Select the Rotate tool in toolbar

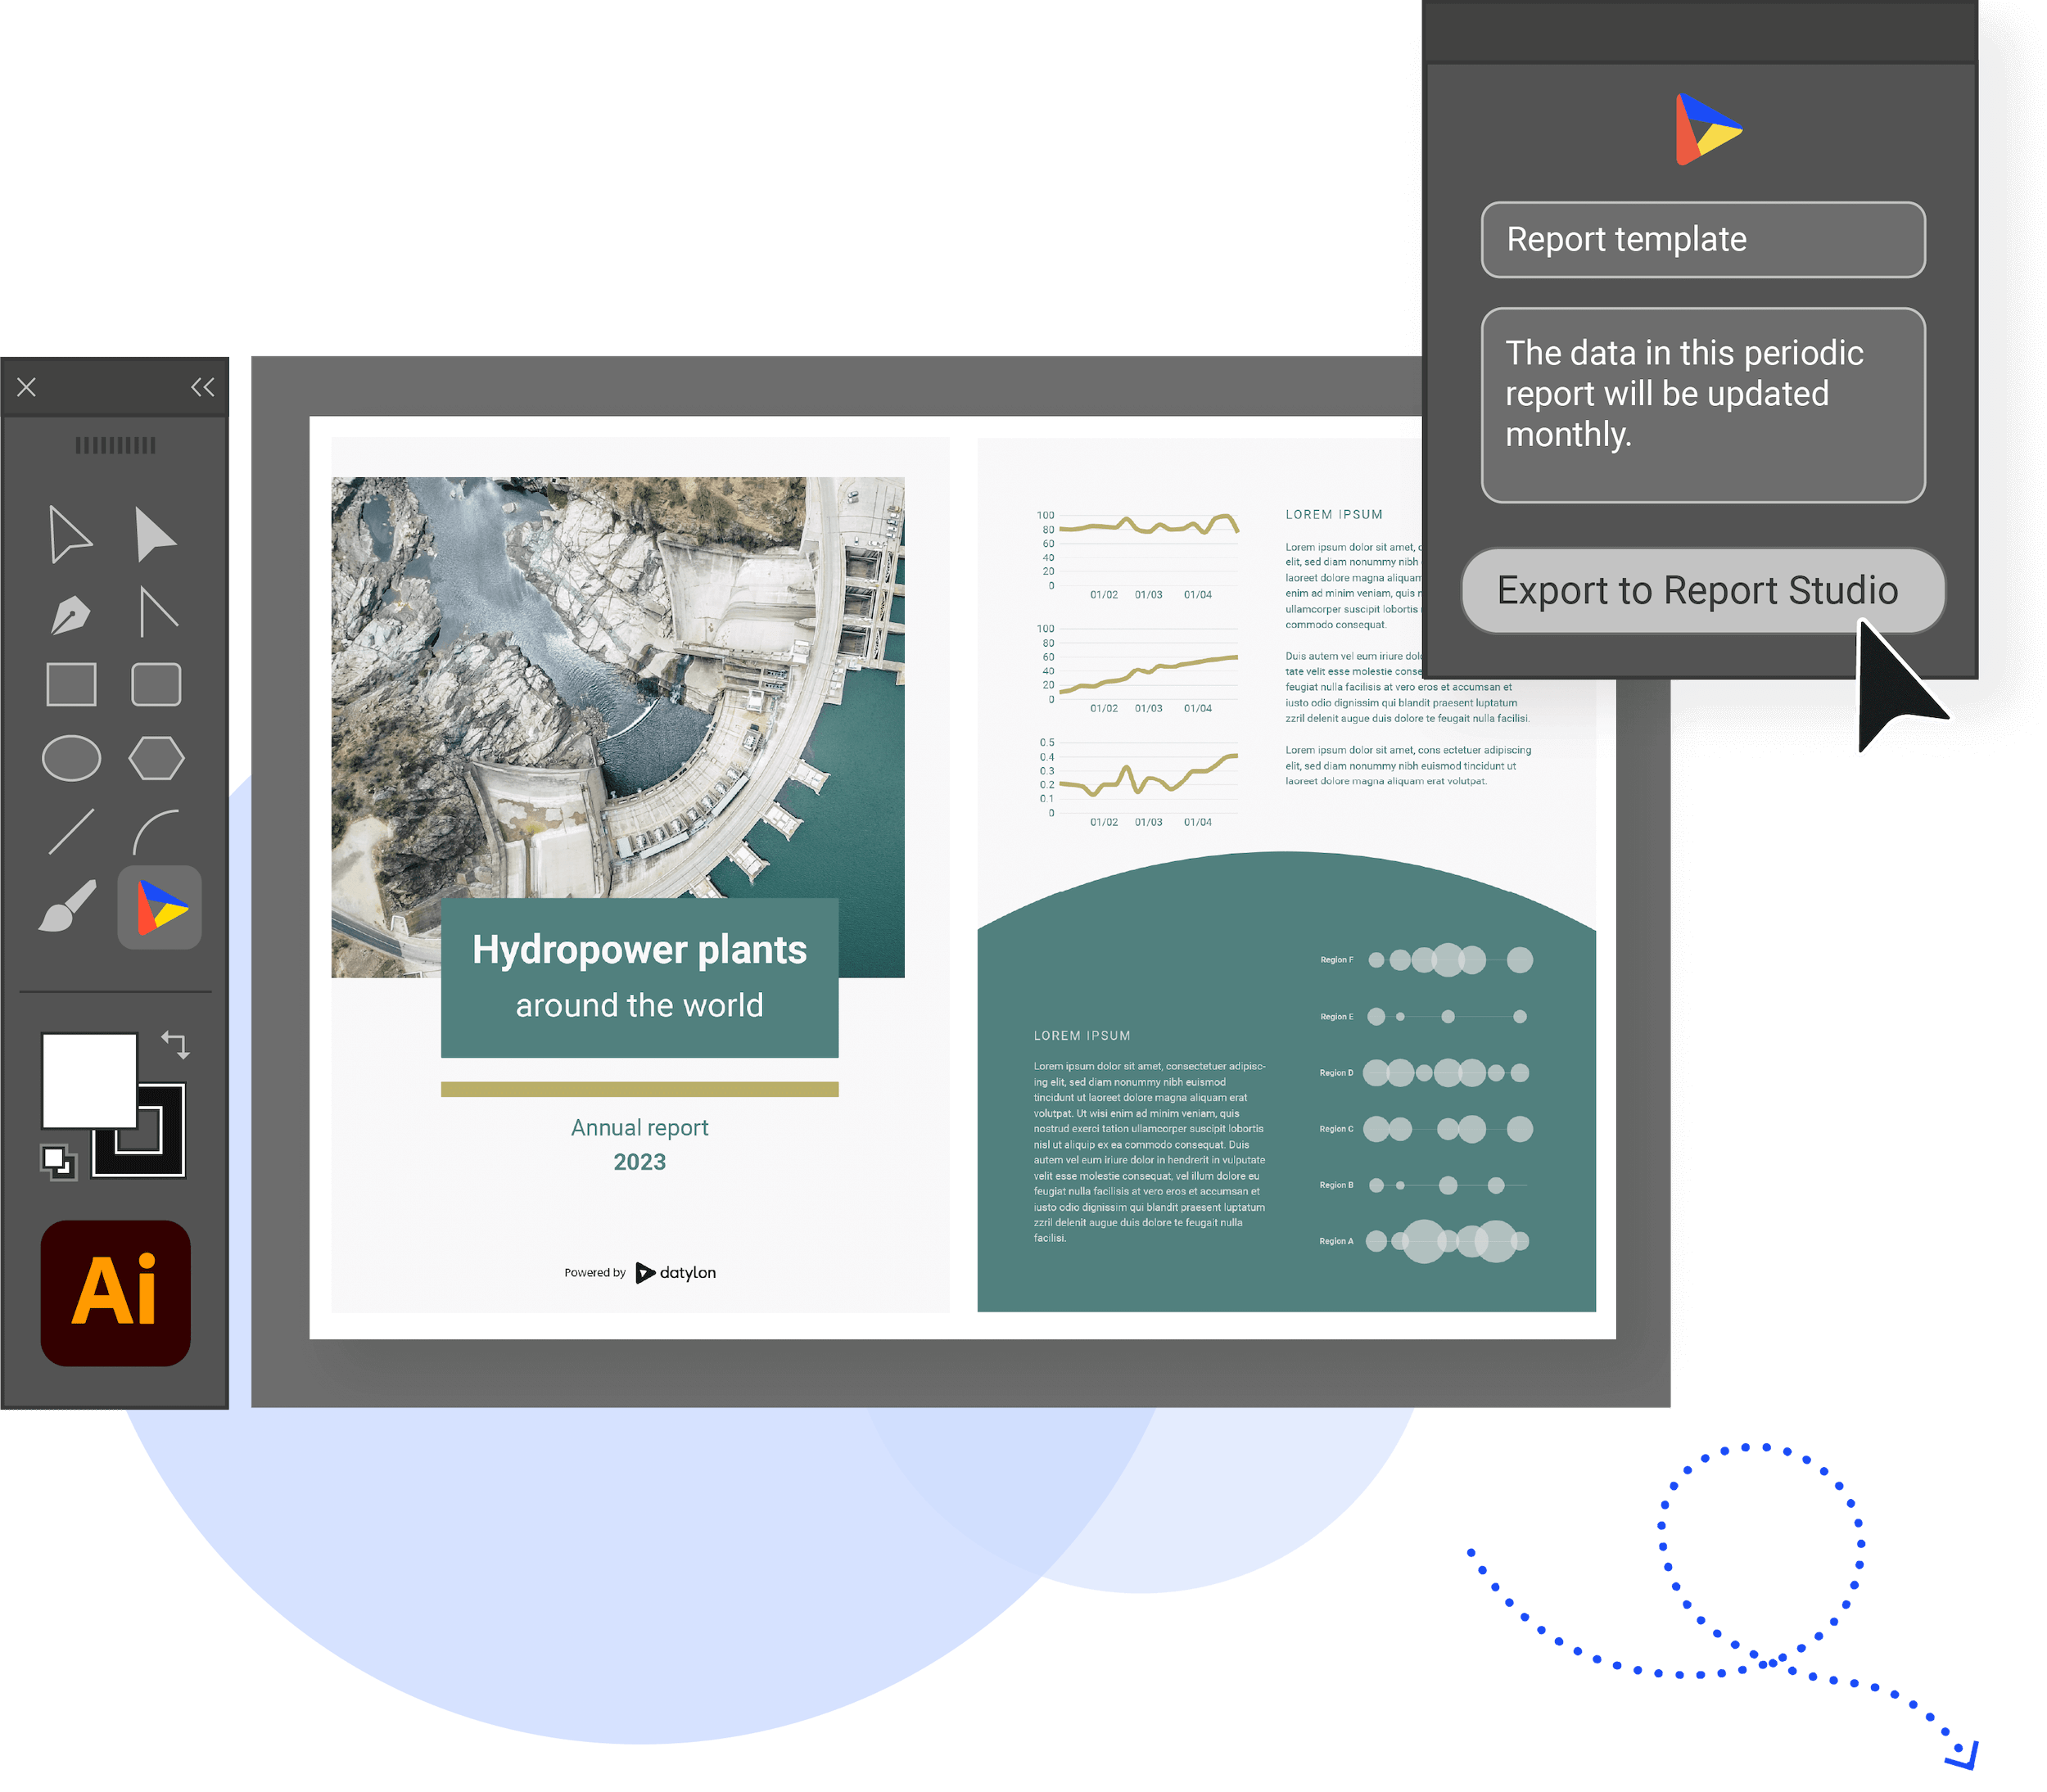(x=178, y=1045)
